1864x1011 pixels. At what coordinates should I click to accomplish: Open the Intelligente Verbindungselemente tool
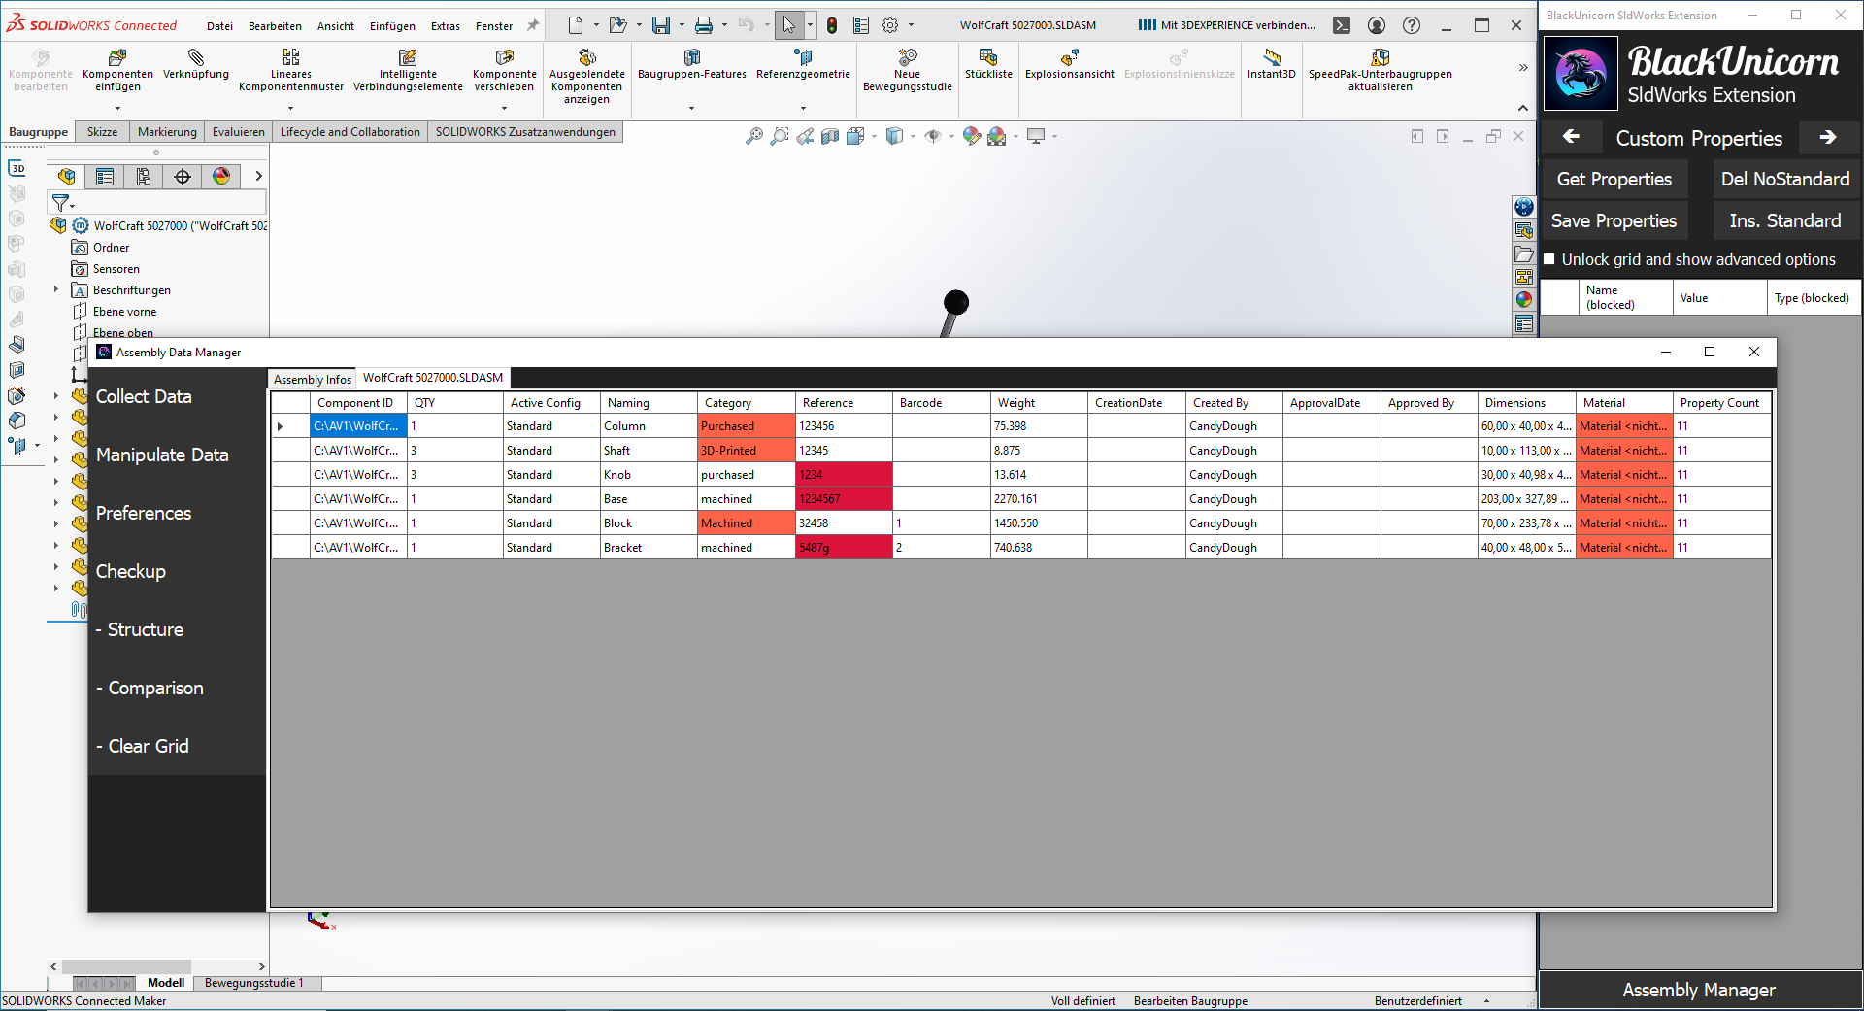point(408,58)
